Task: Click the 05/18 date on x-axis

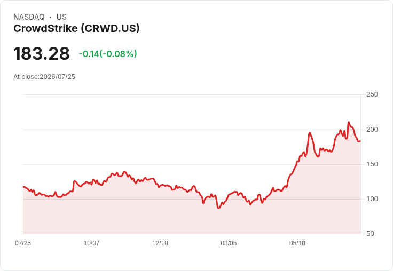Action: point(297,243)
